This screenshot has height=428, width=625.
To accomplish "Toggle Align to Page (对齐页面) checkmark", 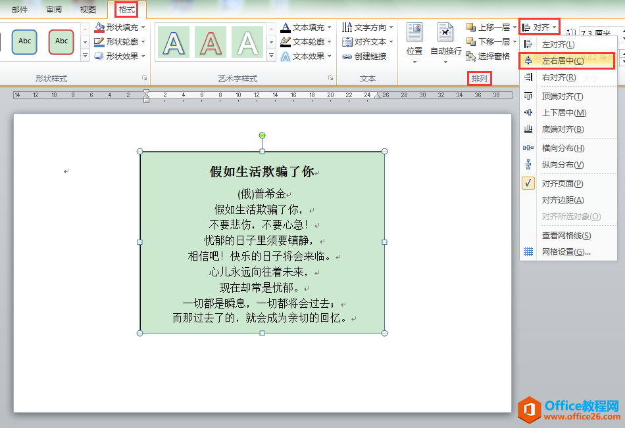I will tap(562, 184).
